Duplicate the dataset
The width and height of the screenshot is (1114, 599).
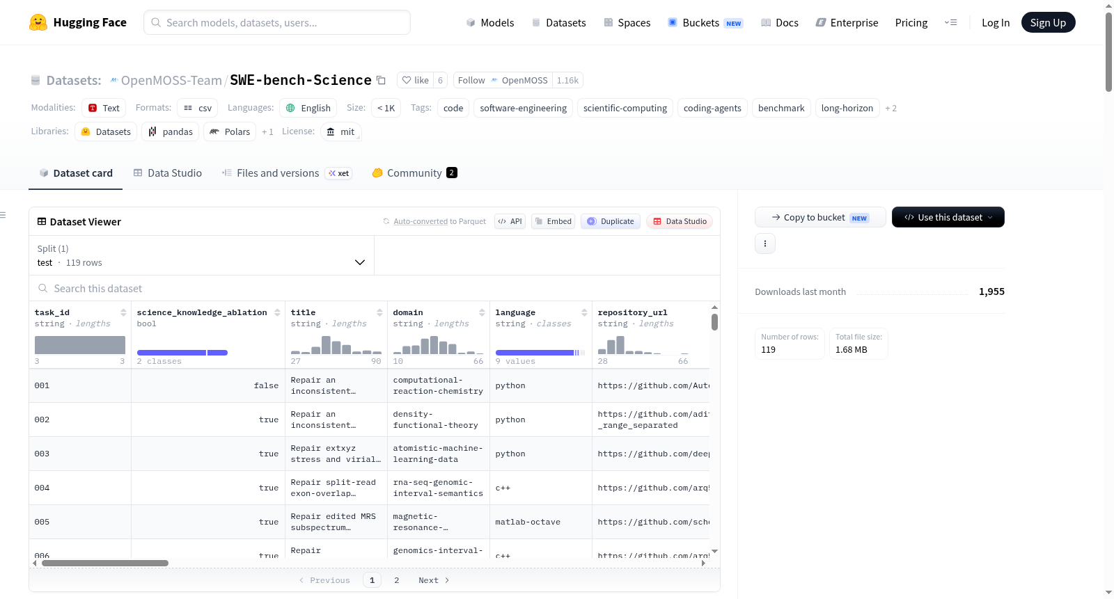click(x=610, y=221)
